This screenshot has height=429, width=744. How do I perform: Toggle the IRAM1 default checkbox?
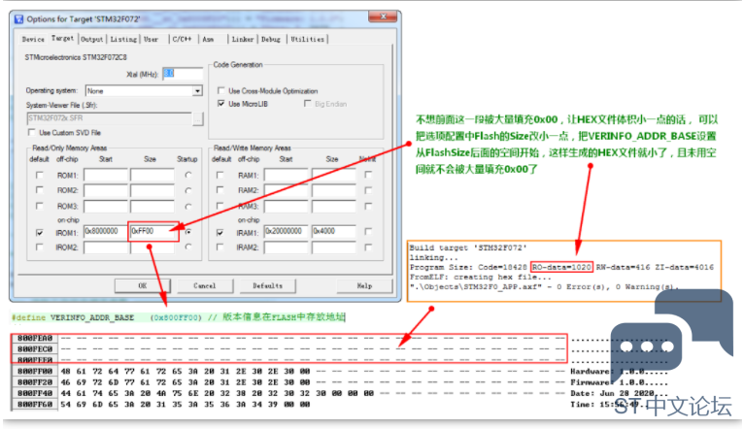click(x=220, y=232)
